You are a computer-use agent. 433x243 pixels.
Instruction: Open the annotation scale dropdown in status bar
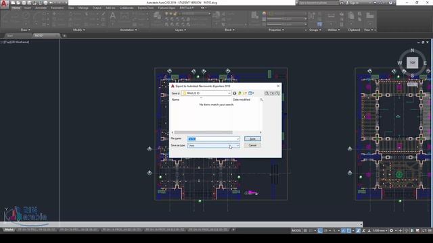coord(380,231)
